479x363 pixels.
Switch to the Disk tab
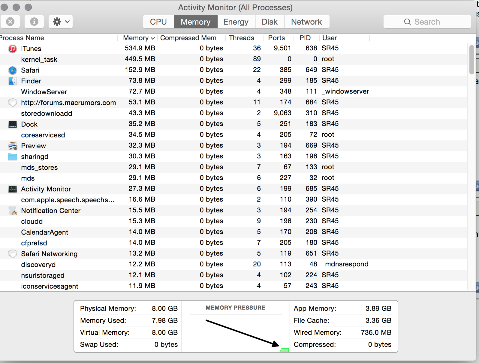[270, 22]
